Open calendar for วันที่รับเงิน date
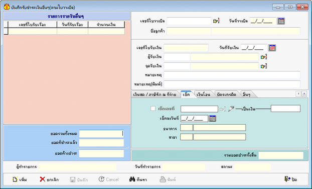312x189 pixels. (x=272, y=48)
